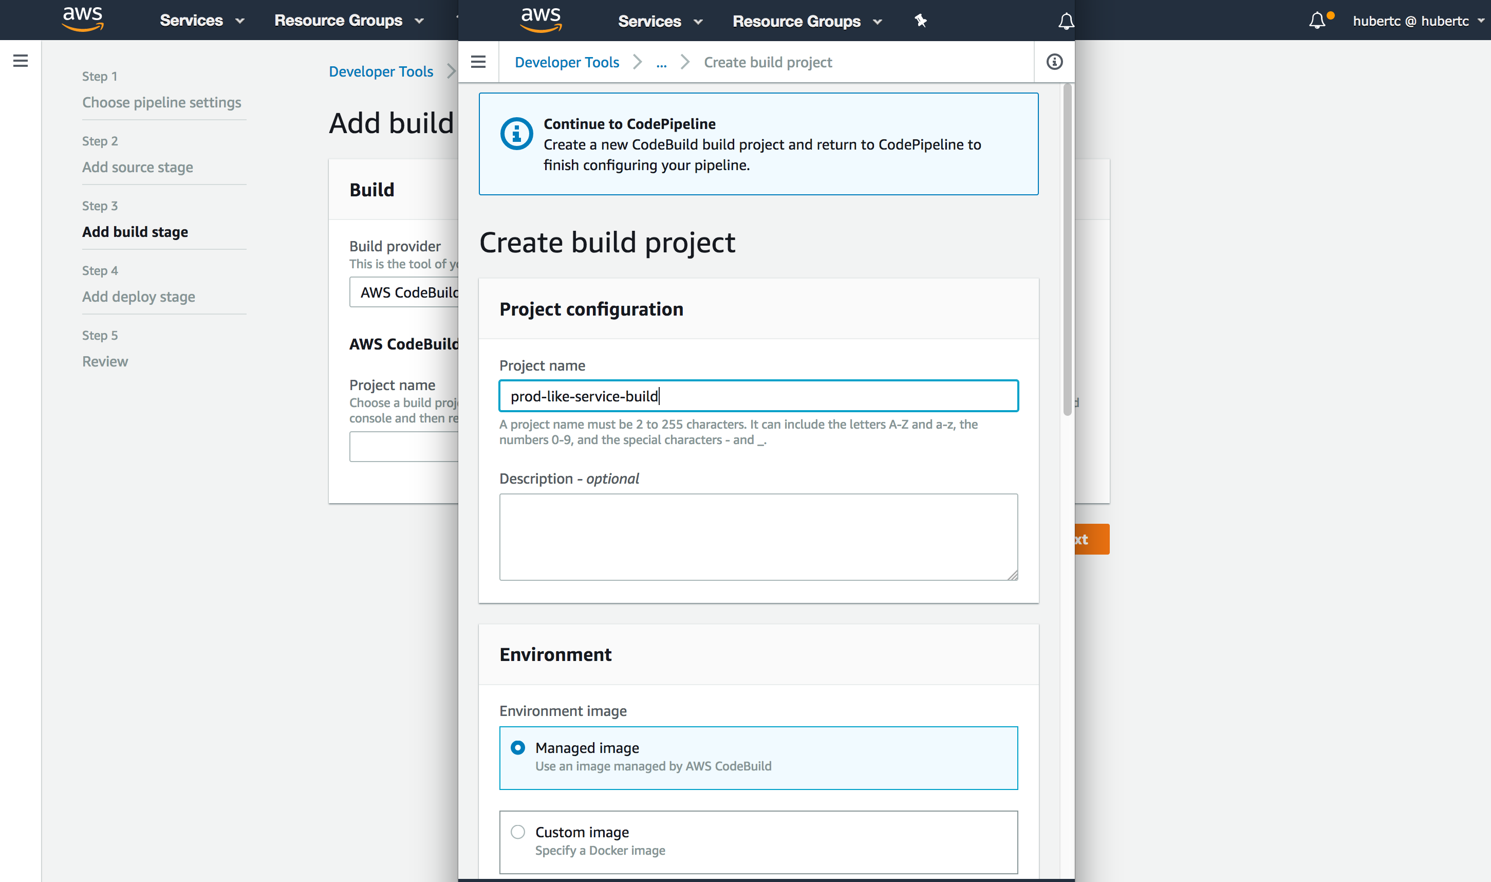Expand Resource Groups menu in background window

pyautogui.click(x=349, y=20)
